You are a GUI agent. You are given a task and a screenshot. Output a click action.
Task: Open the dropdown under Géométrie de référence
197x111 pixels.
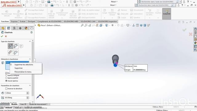coord(150,18)
